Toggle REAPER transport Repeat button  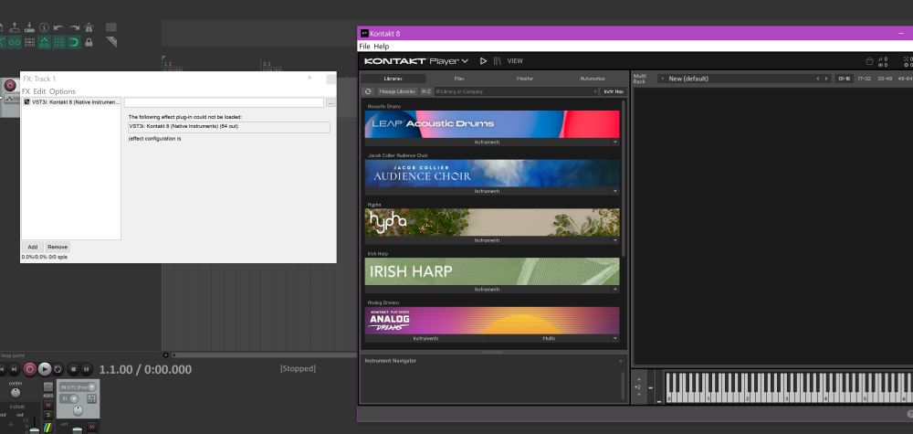click(58, 369)
